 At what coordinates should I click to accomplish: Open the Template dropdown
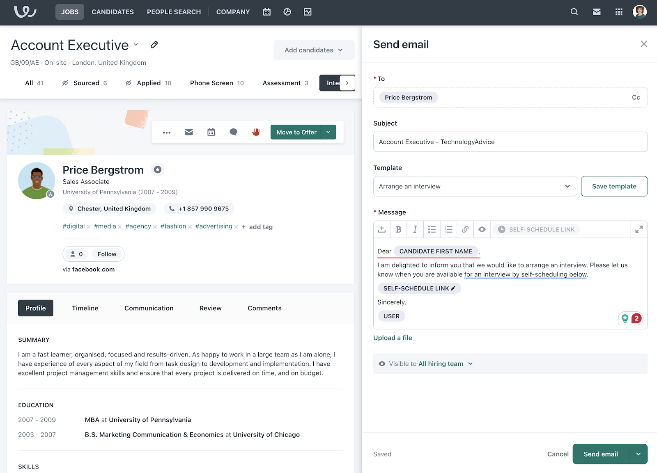coord(475,186)
